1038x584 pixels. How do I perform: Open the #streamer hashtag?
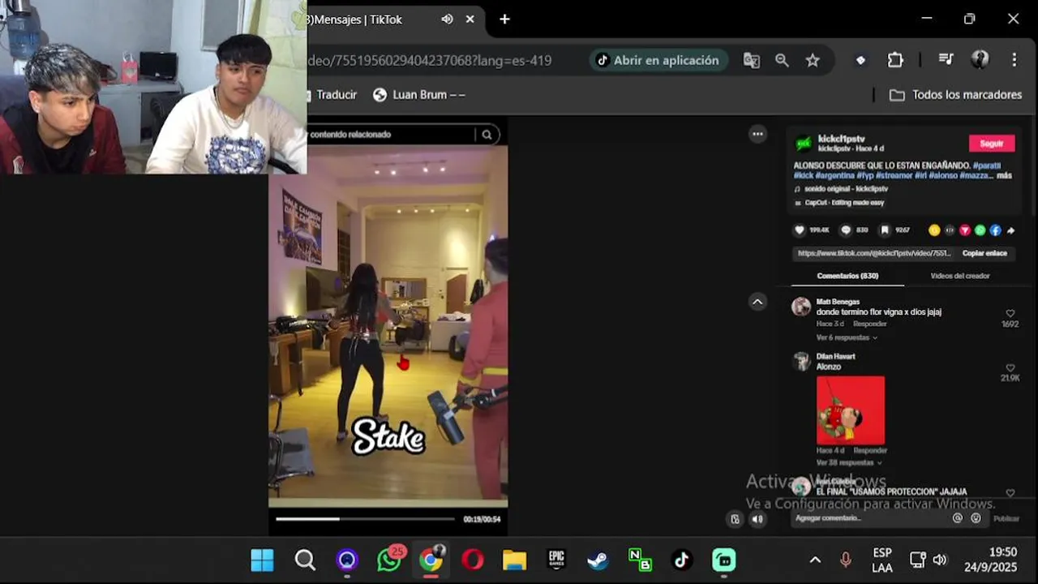[894, 175]
